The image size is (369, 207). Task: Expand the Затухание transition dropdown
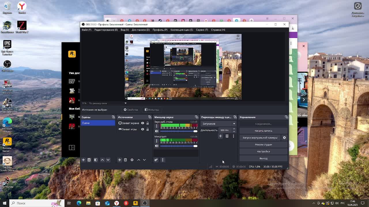[234, 124]
